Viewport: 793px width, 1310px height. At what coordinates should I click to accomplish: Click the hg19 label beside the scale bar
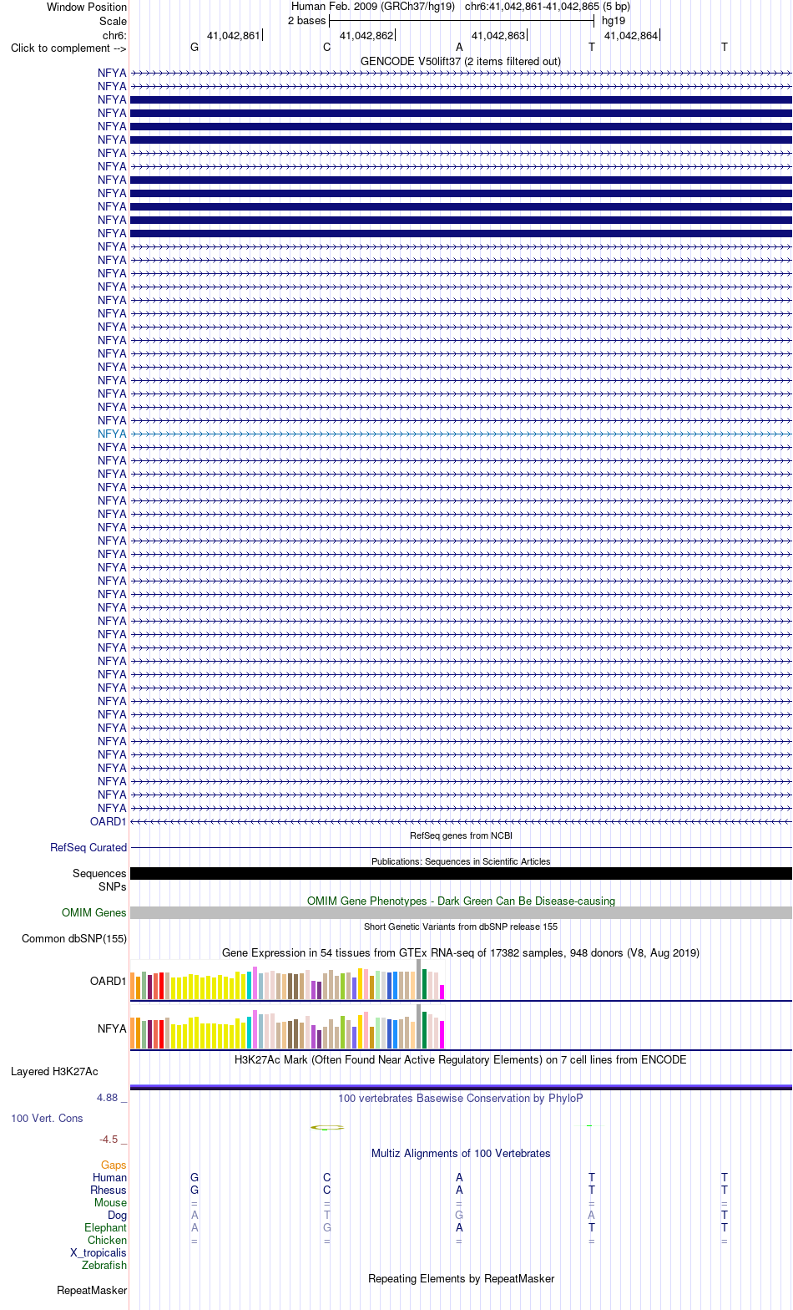pos(614,20)
